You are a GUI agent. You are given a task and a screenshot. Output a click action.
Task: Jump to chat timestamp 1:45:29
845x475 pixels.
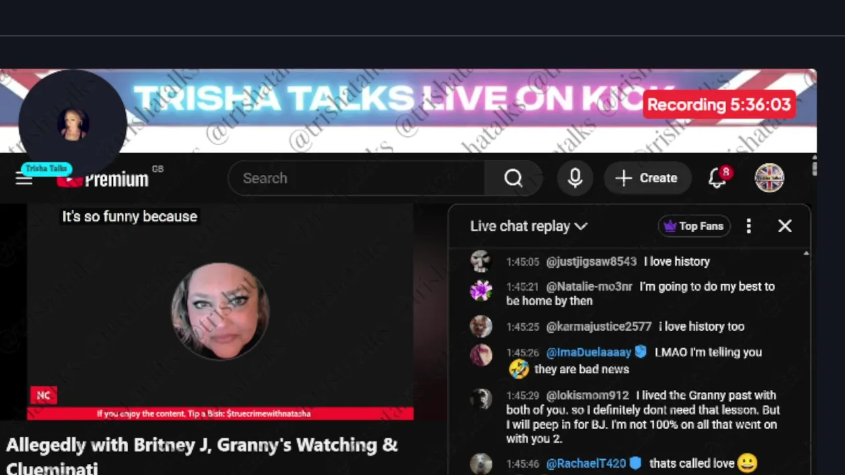523,396
